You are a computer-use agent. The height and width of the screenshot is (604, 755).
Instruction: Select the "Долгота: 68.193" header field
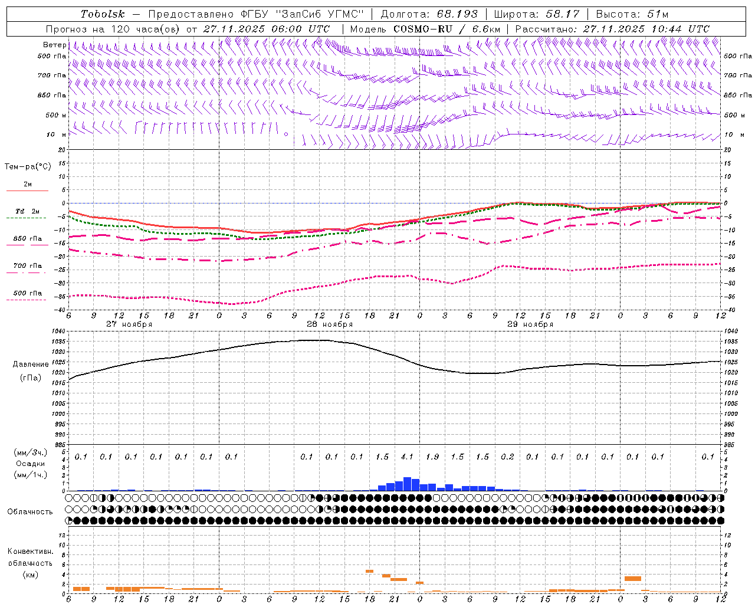coord(429,14)
